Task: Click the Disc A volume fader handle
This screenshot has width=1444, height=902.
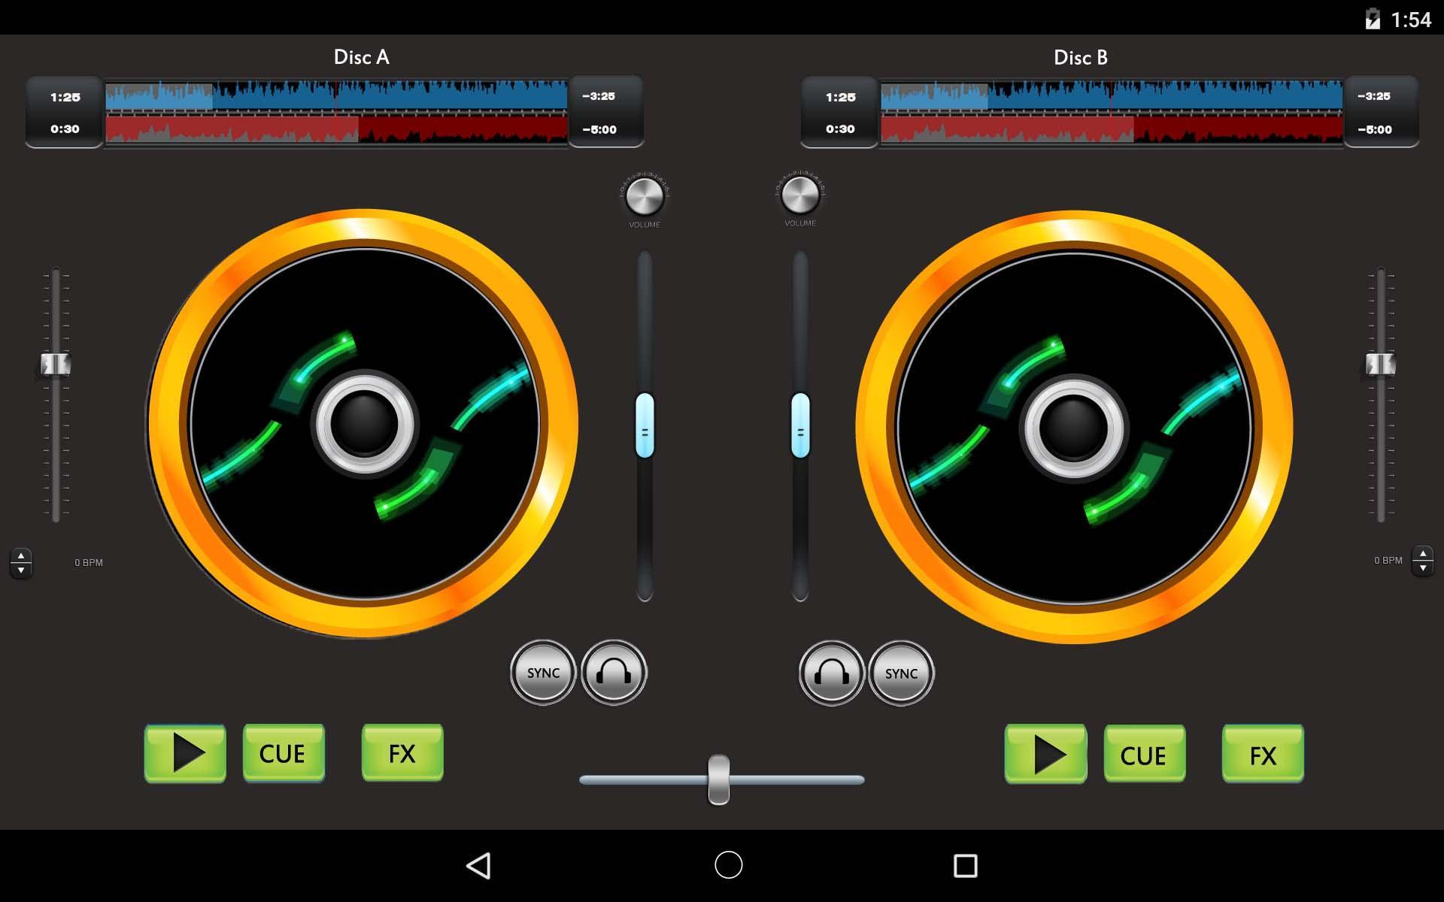Action: (645, 425)
